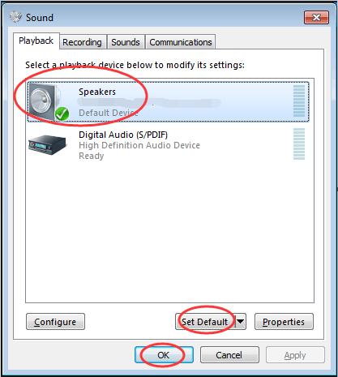Click the Cancel button

(229, 355)
